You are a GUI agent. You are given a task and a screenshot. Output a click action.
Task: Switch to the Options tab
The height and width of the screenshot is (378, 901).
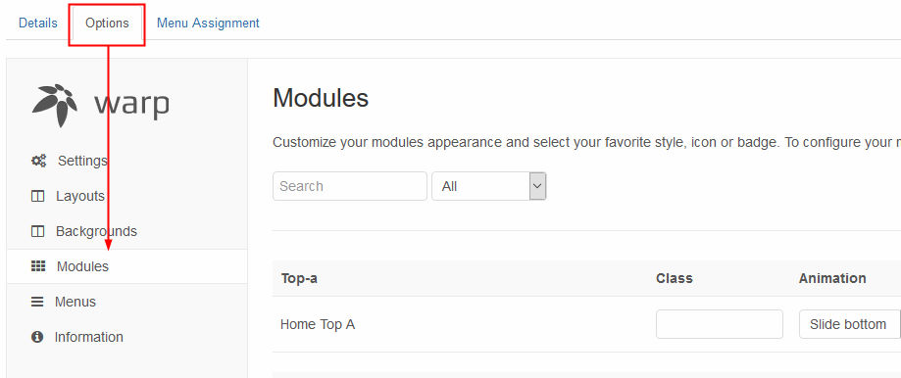(x=107, y=23)
